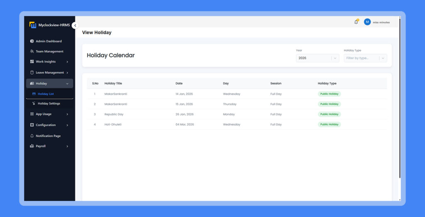Screen dimensions: 425x217
Task: Expand the Leave Management submenu chevron
Action: [67, 72]
